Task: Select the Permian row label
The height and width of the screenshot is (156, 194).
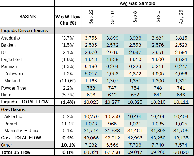Action: click(9, 66)
